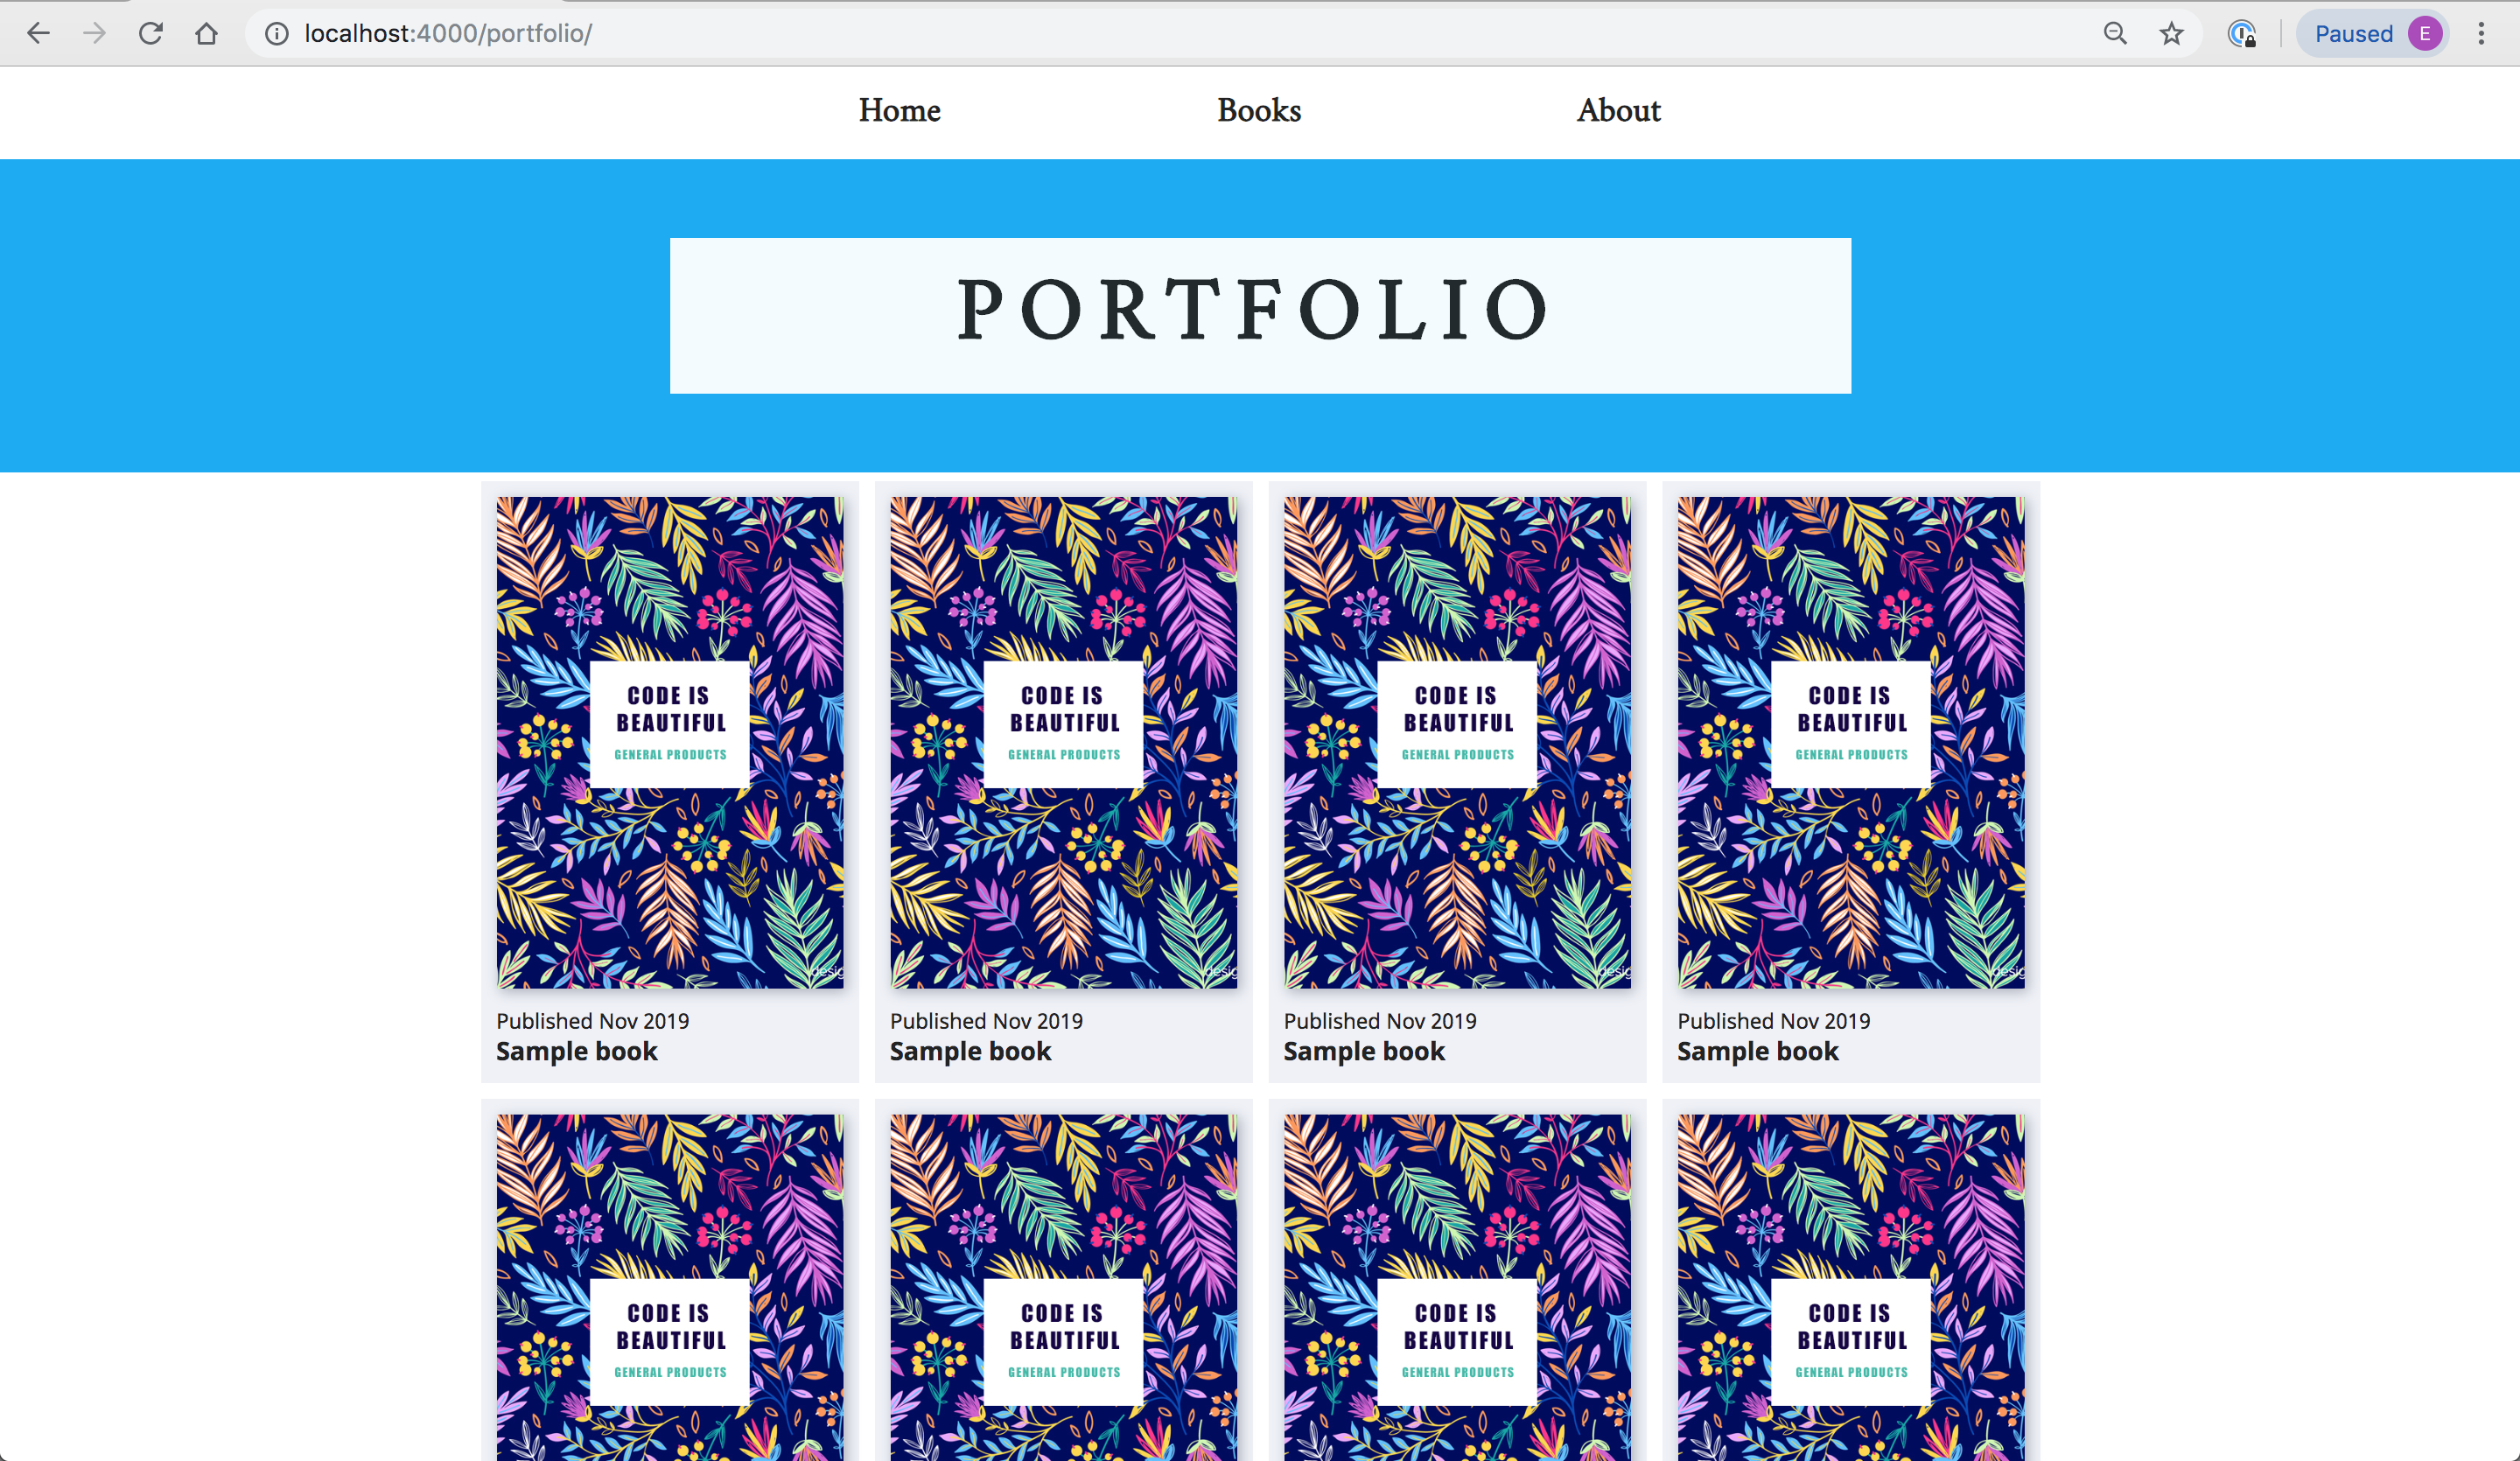Open the address bar URL field

coord(442,33)
